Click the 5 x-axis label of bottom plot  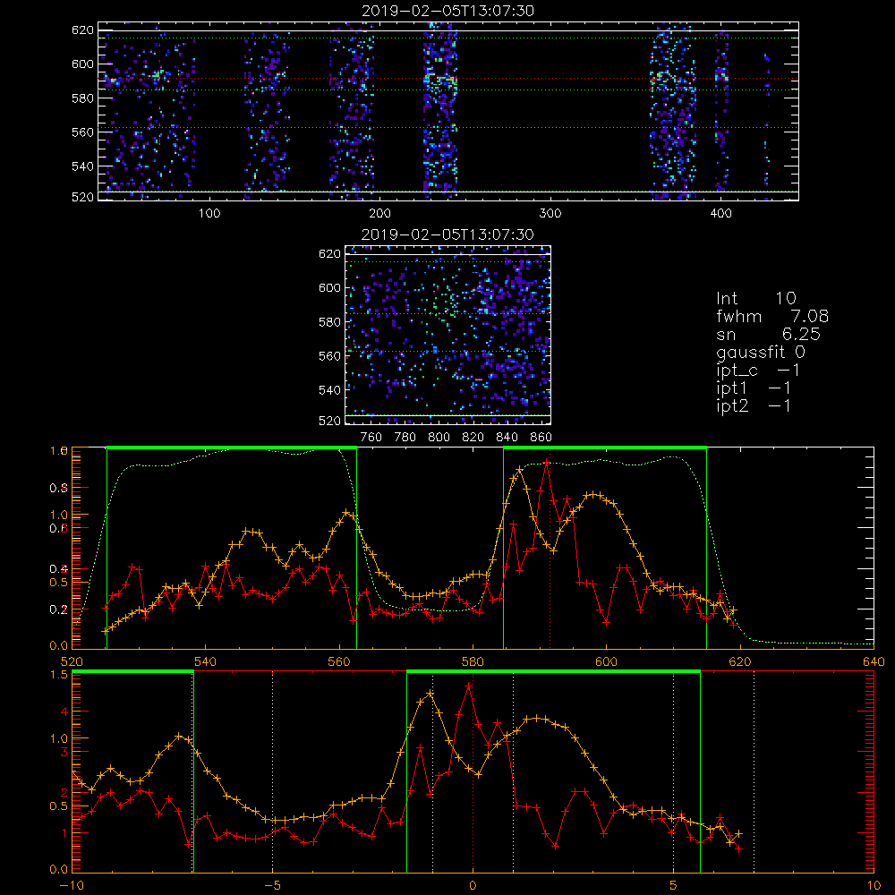[674, 886]
